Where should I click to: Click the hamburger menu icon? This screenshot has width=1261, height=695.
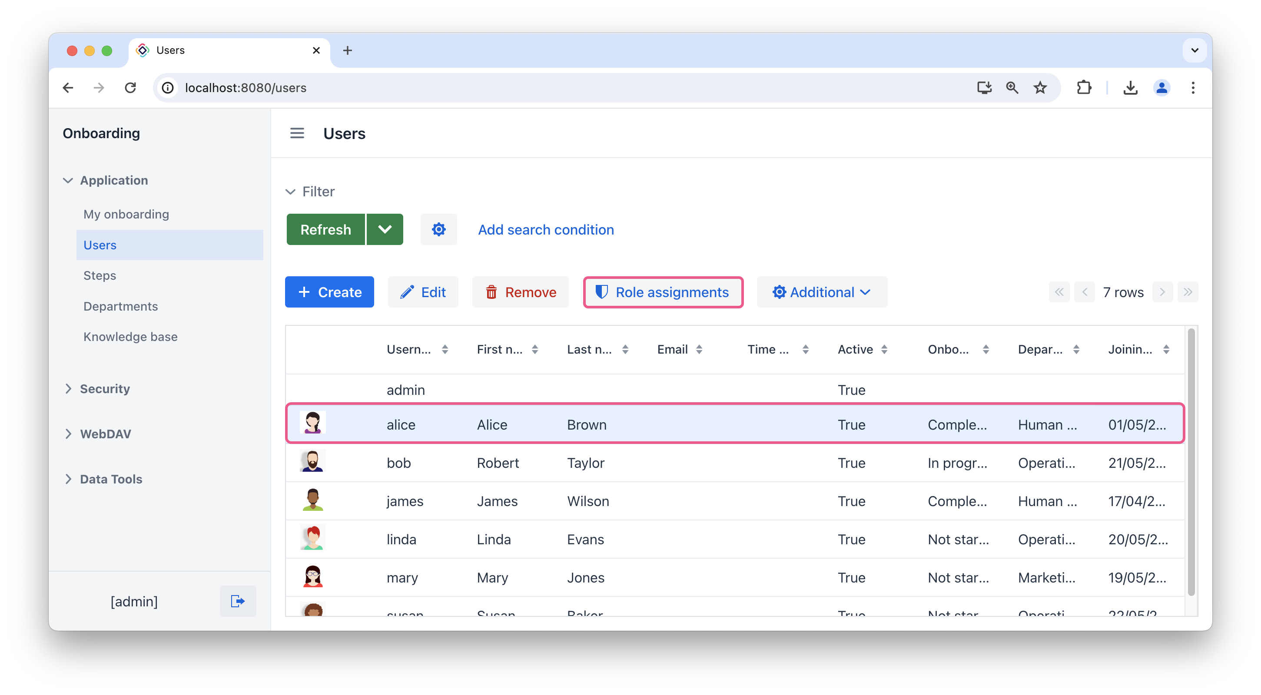pyautogui.click(x=297, y=133)
